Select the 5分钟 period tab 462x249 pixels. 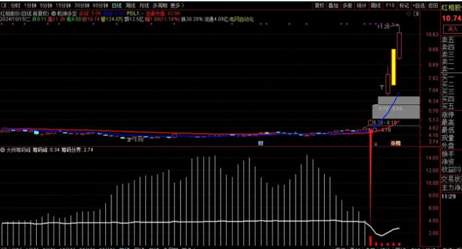point(46,5)
